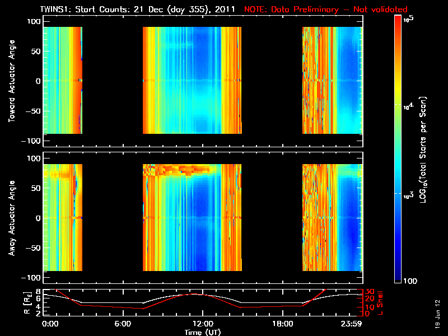This screenshot has height=336, width=448.
Task: Select the 12:00 time tick label
Action: 202,324
